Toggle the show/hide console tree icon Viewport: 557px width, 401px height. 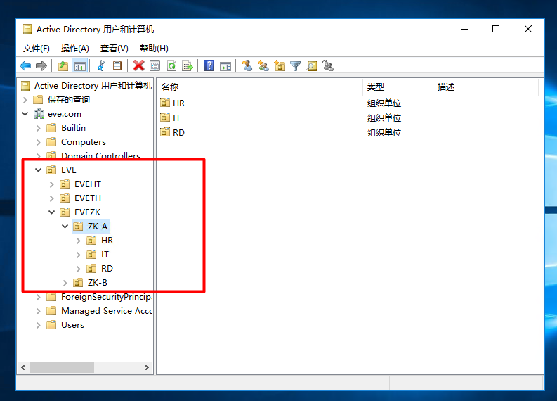point(80,66)
